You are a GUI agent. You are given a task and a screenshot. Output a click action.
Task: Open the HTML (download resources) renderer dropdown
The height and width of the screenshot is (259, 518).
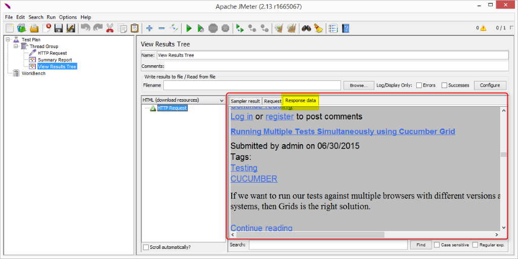pos(183,100)
